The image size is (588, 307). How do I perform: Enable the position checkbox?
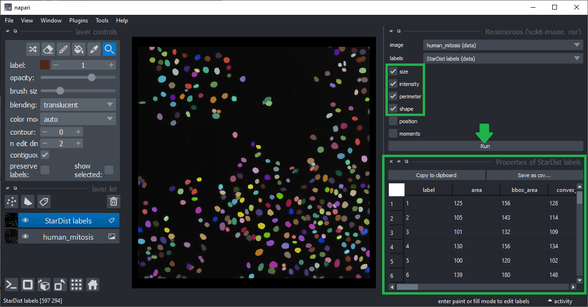click(x=393, y=121)
